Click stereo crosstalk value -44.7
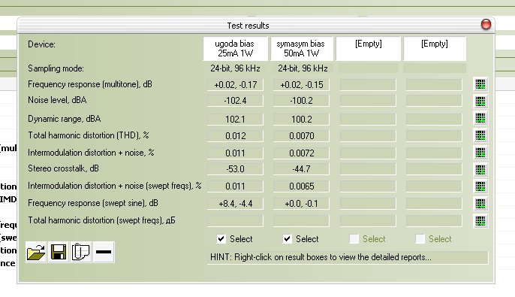Viewport: 515px width, 297px height. click(x=301, y=169)
